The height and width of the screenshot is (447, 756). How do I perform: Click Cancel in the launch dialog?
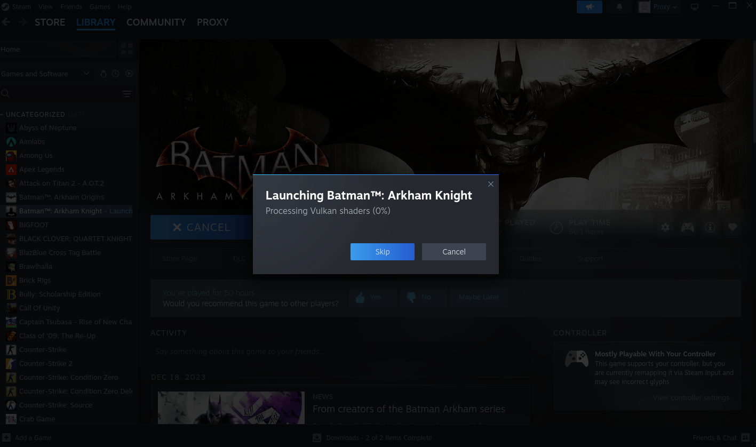tap(453, 252)
